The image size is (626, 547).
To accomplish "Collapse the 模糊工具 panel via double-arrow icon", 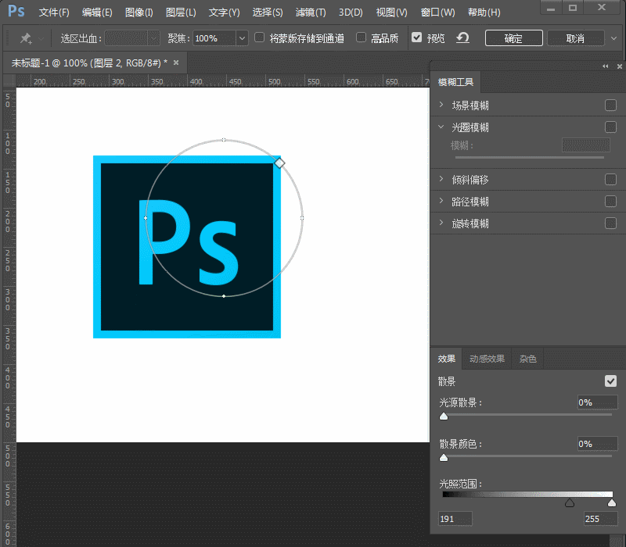I will (604, 66).
